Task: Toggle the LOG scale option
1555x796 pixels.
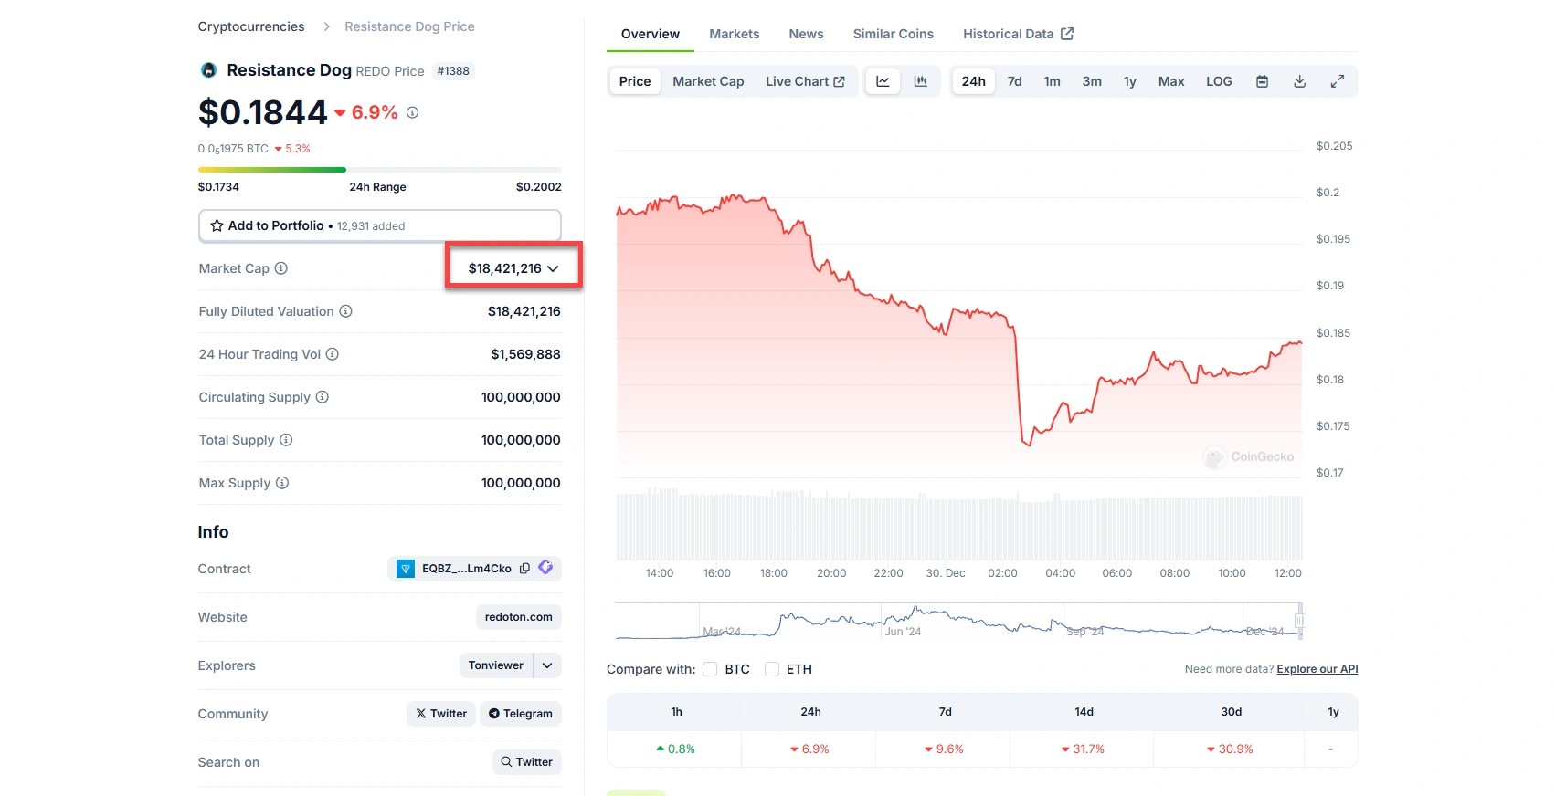Action: [1219, 81]
